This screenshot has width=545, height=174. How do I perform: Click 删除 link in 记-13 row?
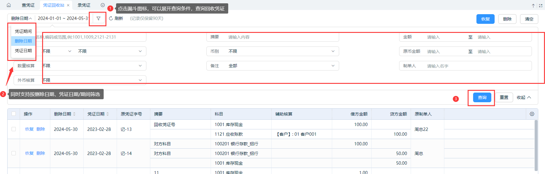[x=41, y=129]
